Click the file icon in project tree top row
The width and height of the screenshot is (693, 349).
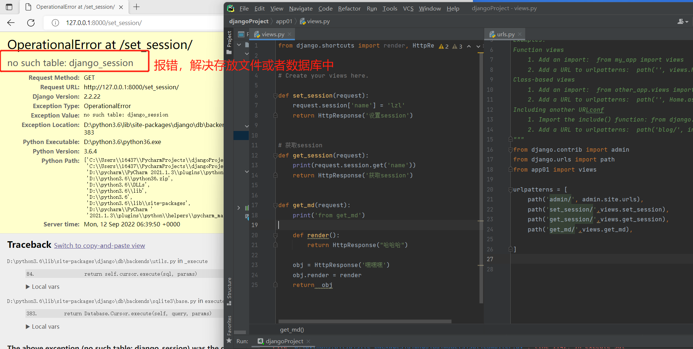[x=247, y=45]
